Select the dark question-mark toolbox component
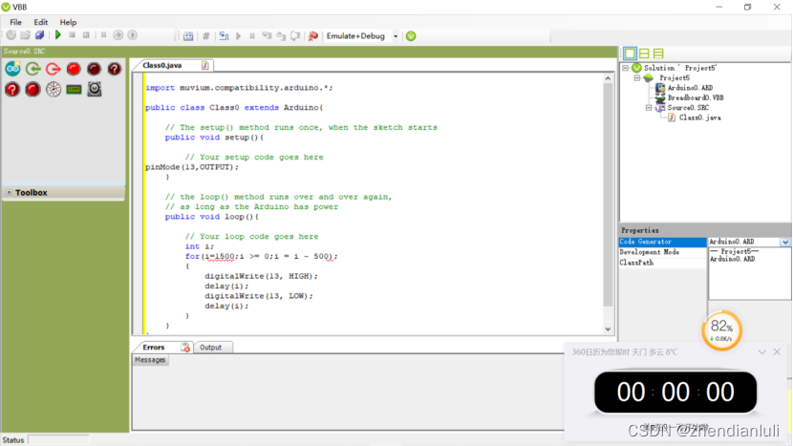The width and height of the screenshot is (793, 446). point(115,69)
